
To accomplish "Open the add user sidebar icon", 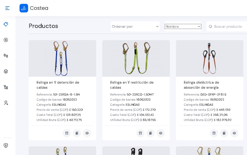I will tap(6, 103).
